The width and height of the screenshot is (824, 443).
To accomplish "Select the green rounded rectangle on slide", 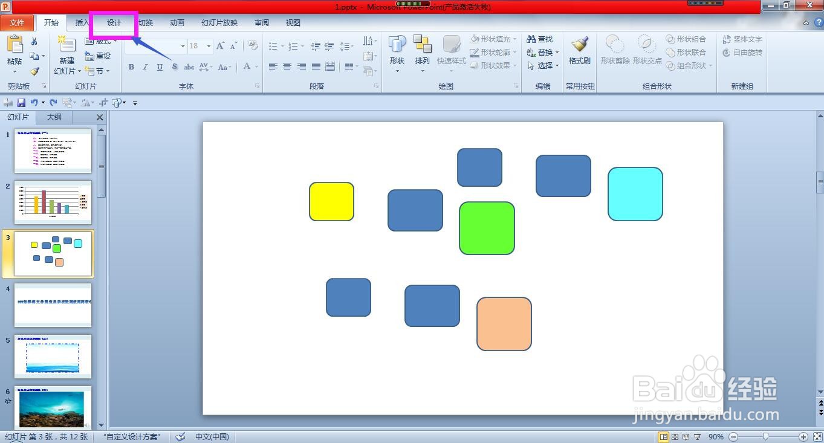I will (487, 228).
